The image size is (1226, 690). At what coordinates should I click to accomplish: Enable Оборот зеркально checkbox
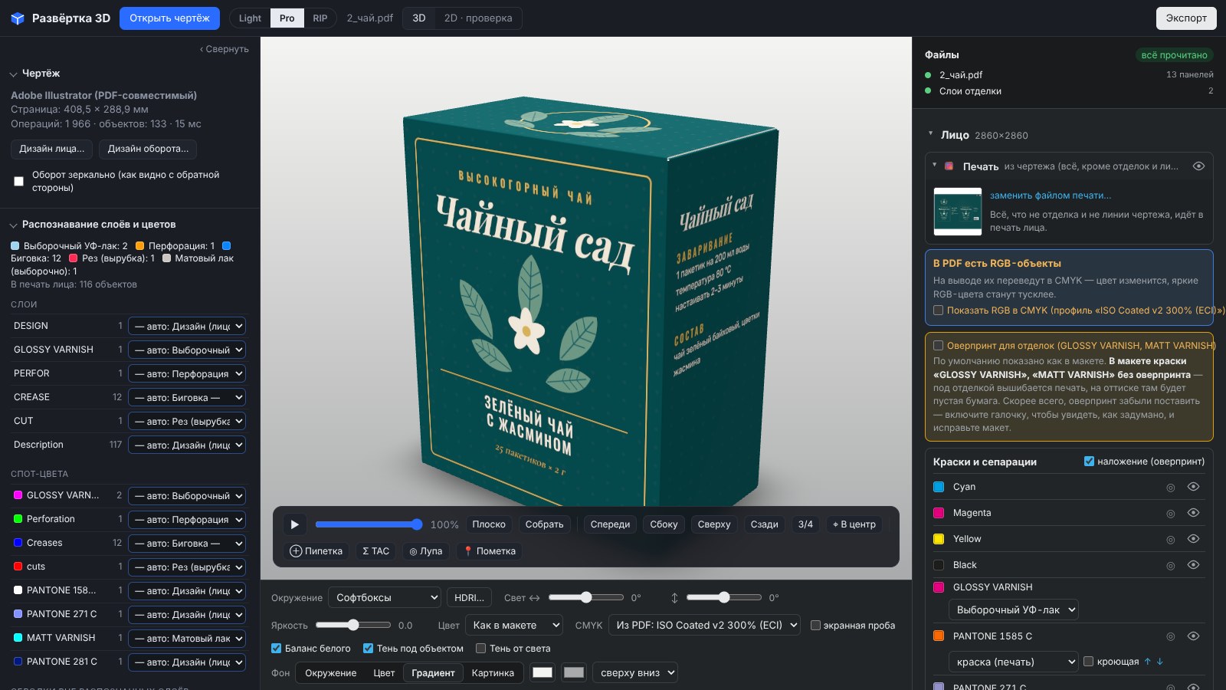click(x=19, y=181)
